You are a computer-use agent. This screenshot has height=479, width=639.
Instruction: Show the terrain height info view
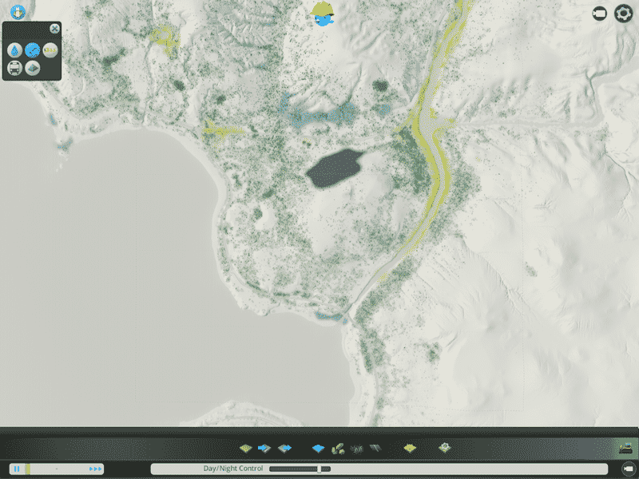coord(33,68)
